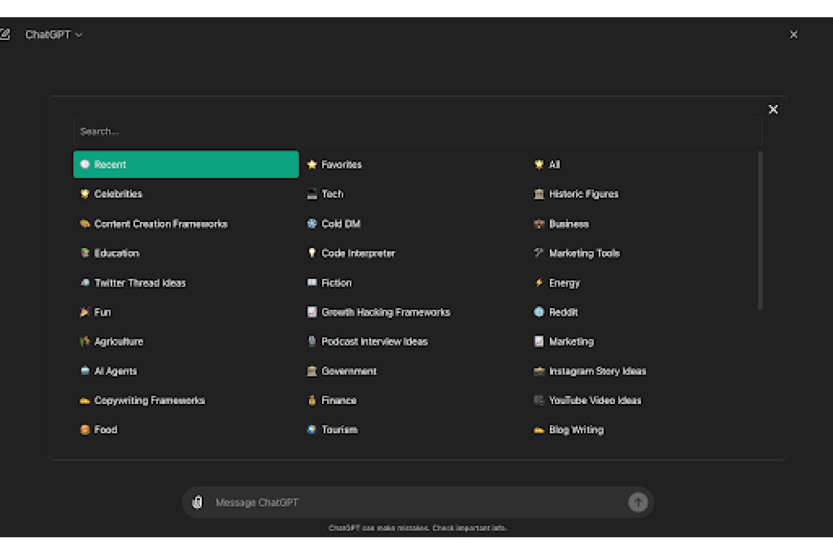Open the Tech category
Screen dimensions: 833x555
(326, 194)
